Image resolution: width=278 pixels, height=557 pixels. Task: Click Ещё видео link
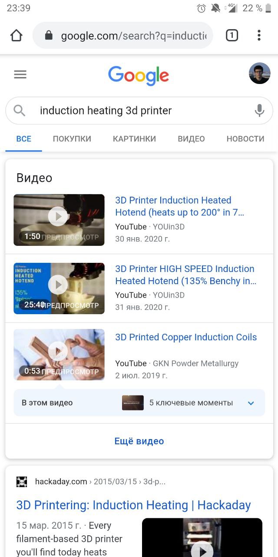pyautogui.click(x=139, y=441)
